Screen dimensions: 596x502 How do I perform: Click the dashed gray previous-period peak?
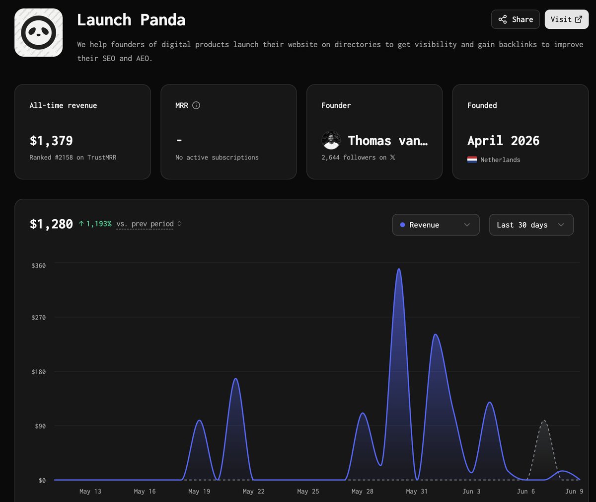(x=544, y=421)
